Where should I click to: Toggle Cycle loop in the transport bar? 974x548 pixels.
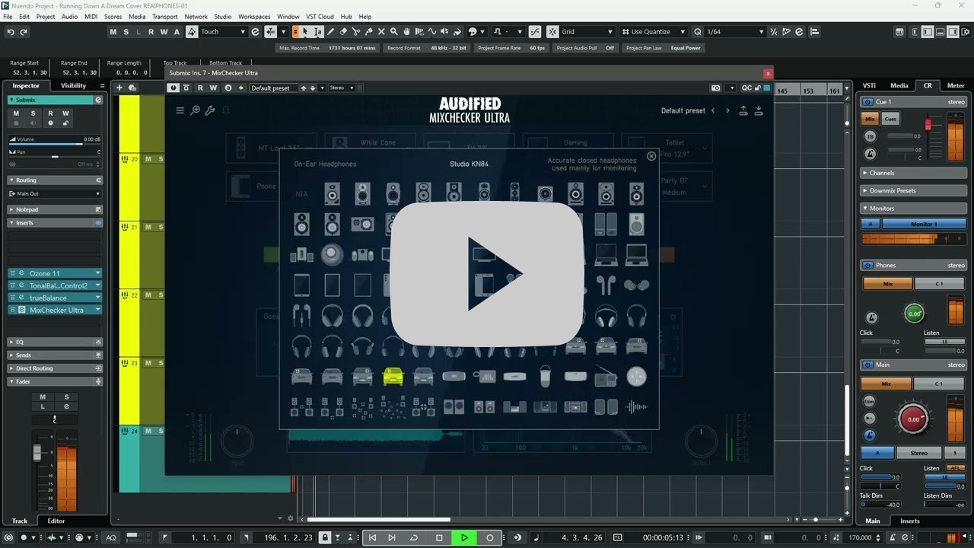[x=414, y=537]
